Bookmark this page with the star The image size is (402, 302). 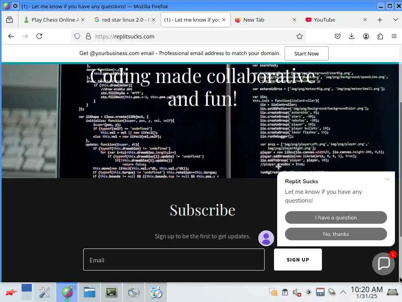[299, 36]
